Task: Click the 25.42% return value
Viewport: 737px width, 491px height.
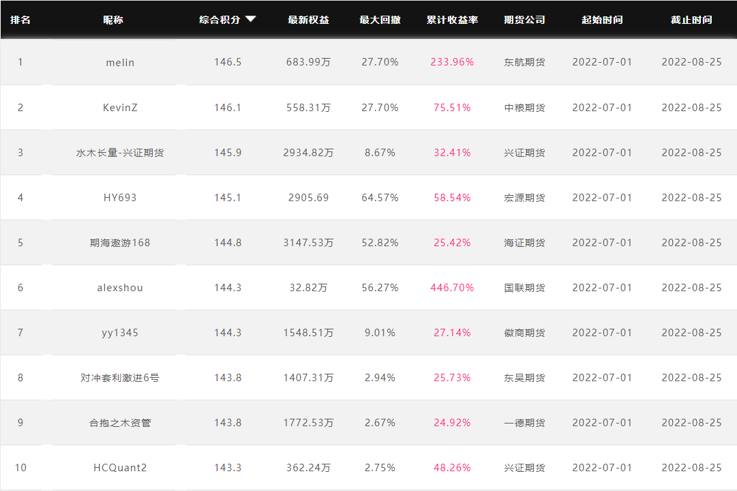Action: pyautogui.click(x=452, y=243)
